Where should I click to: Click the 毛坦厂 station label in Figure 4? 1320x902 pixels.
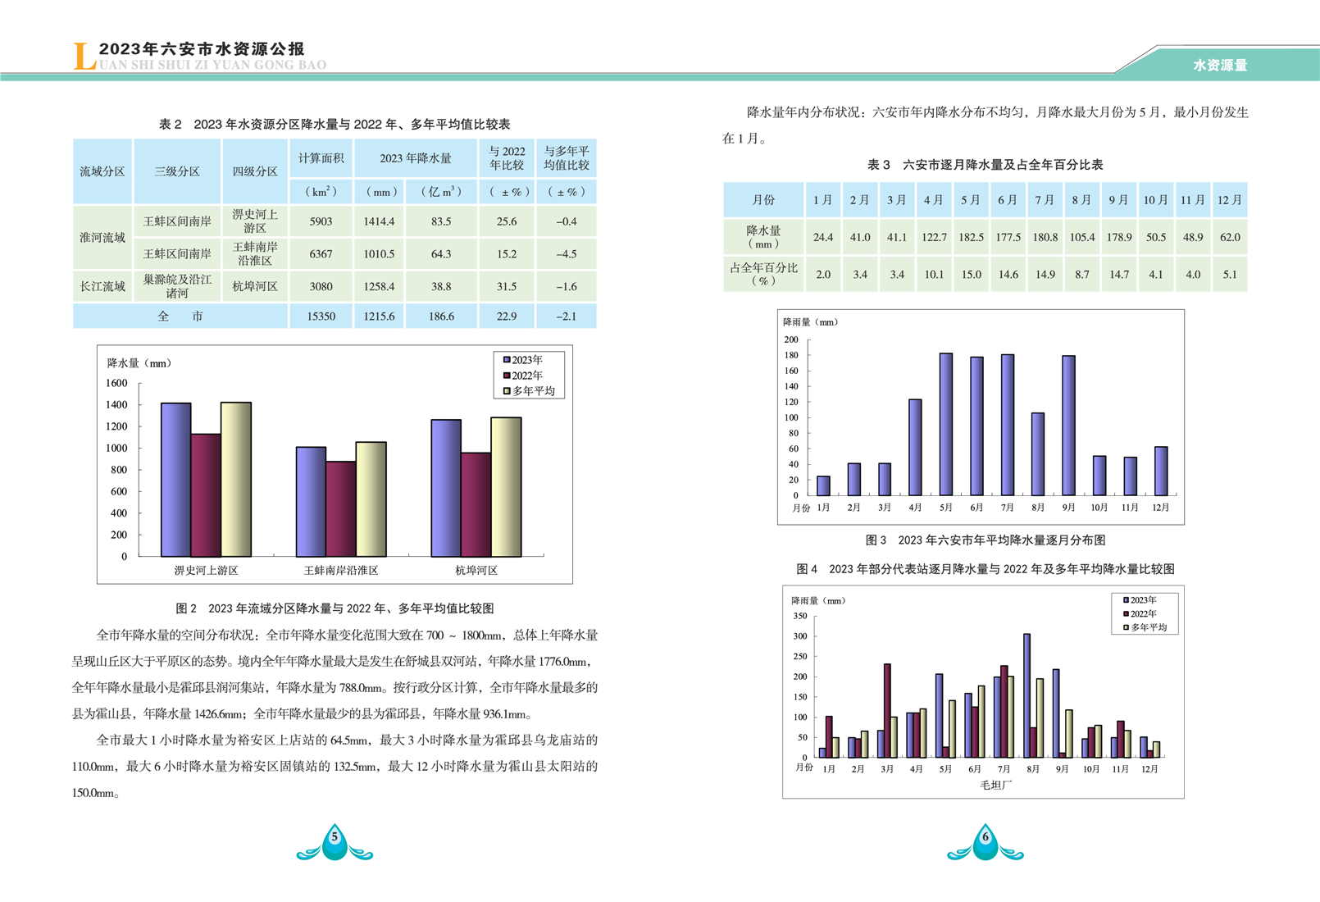point(996,786)
